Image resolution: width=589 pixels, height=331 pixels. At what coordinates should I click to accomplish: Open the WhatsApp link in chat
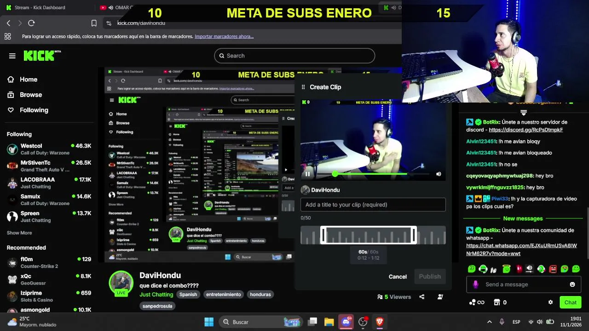521,249
